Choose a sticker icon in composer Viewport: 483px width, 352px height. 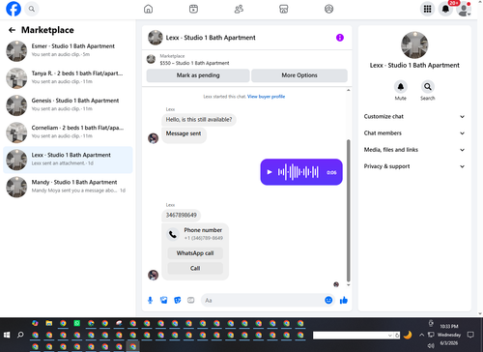coord(178,300)
